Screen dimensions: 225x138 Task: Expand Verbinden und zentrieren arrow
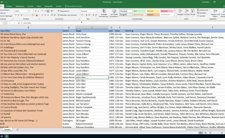click(x=78, y=15)
